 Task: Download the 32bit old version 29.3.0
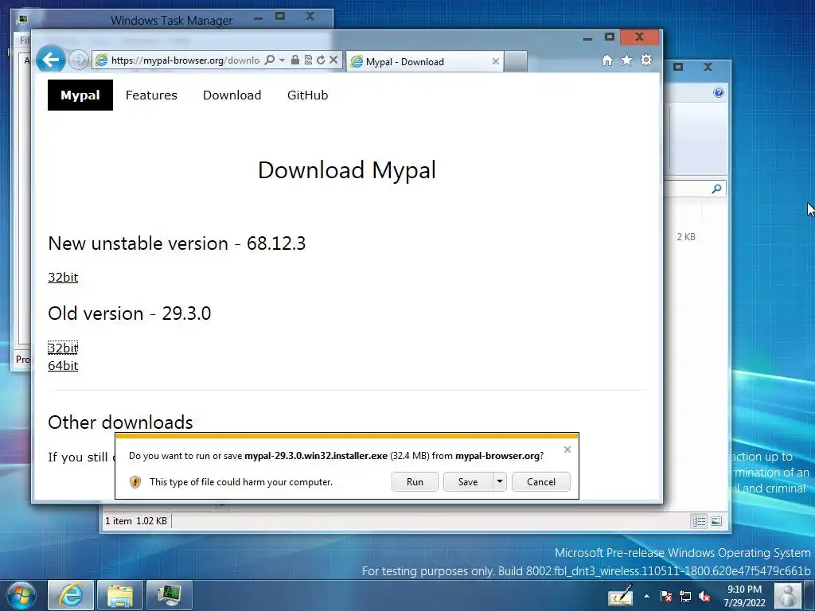click(x=63, y=348)
